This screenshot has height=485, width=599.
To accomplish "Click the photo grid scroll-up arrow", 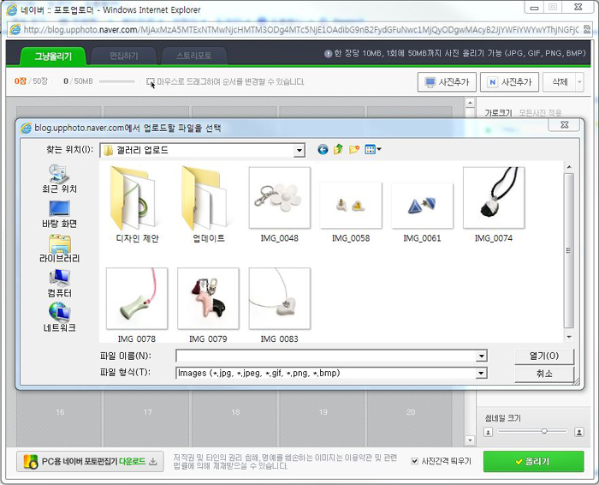I will point(470,103).
